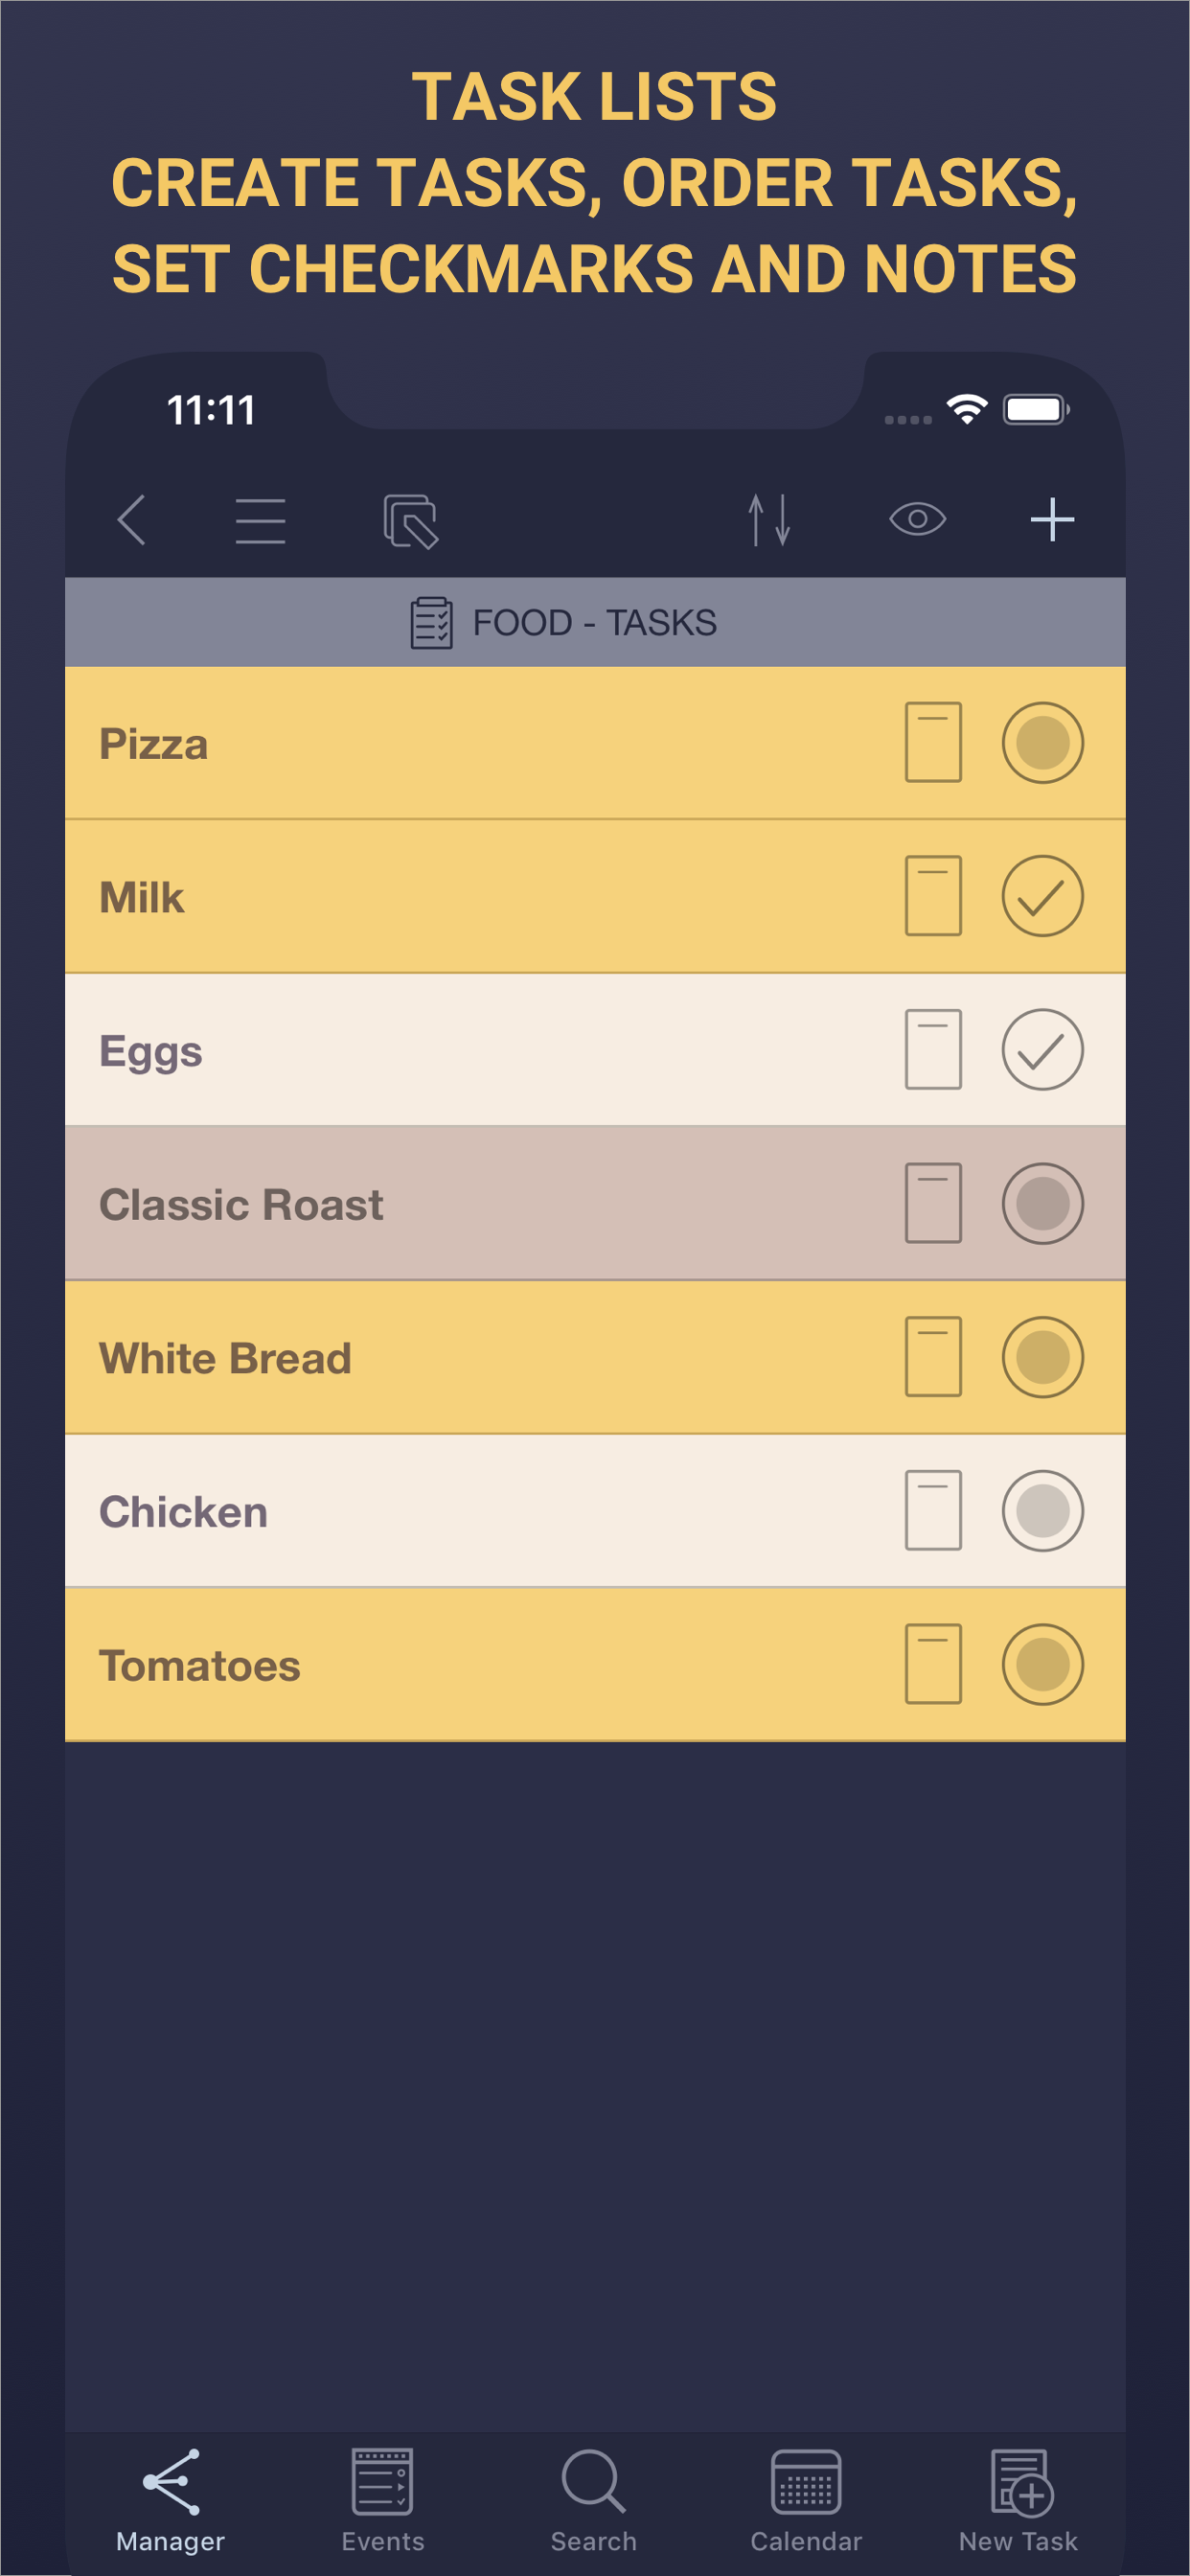Toggle the eye visibility icon

(917, 519)
